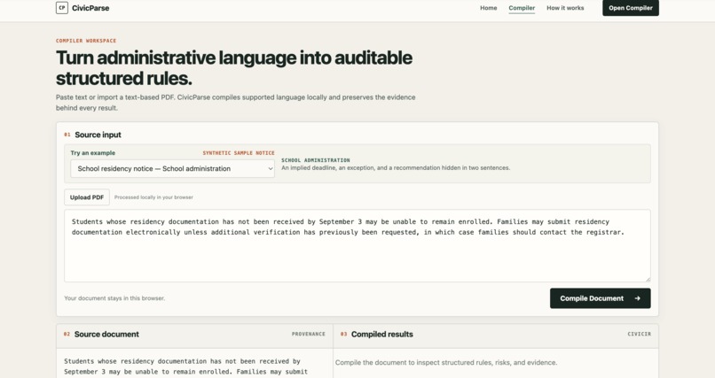715x378 pixels.
Task: Click the Compile Document button
Action: click(x=600, y=298)
